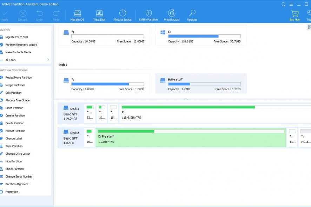Click Split Partition in the sidebar
The height and width of the screenshot is (207, 311).
[x=13, y=93]
